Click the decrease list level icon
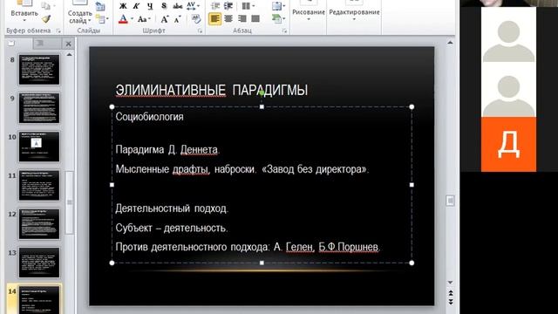Viewport: 558px width, 314px height. (215, 6)
